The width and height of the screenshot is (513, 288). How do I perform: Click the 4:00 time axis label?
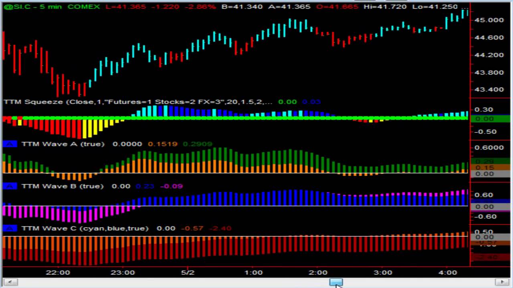point(448,272)
